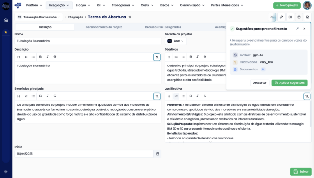
Task: Toggle AI suggestion button in Benefícios principais editor
Action: tap(157, 96)
